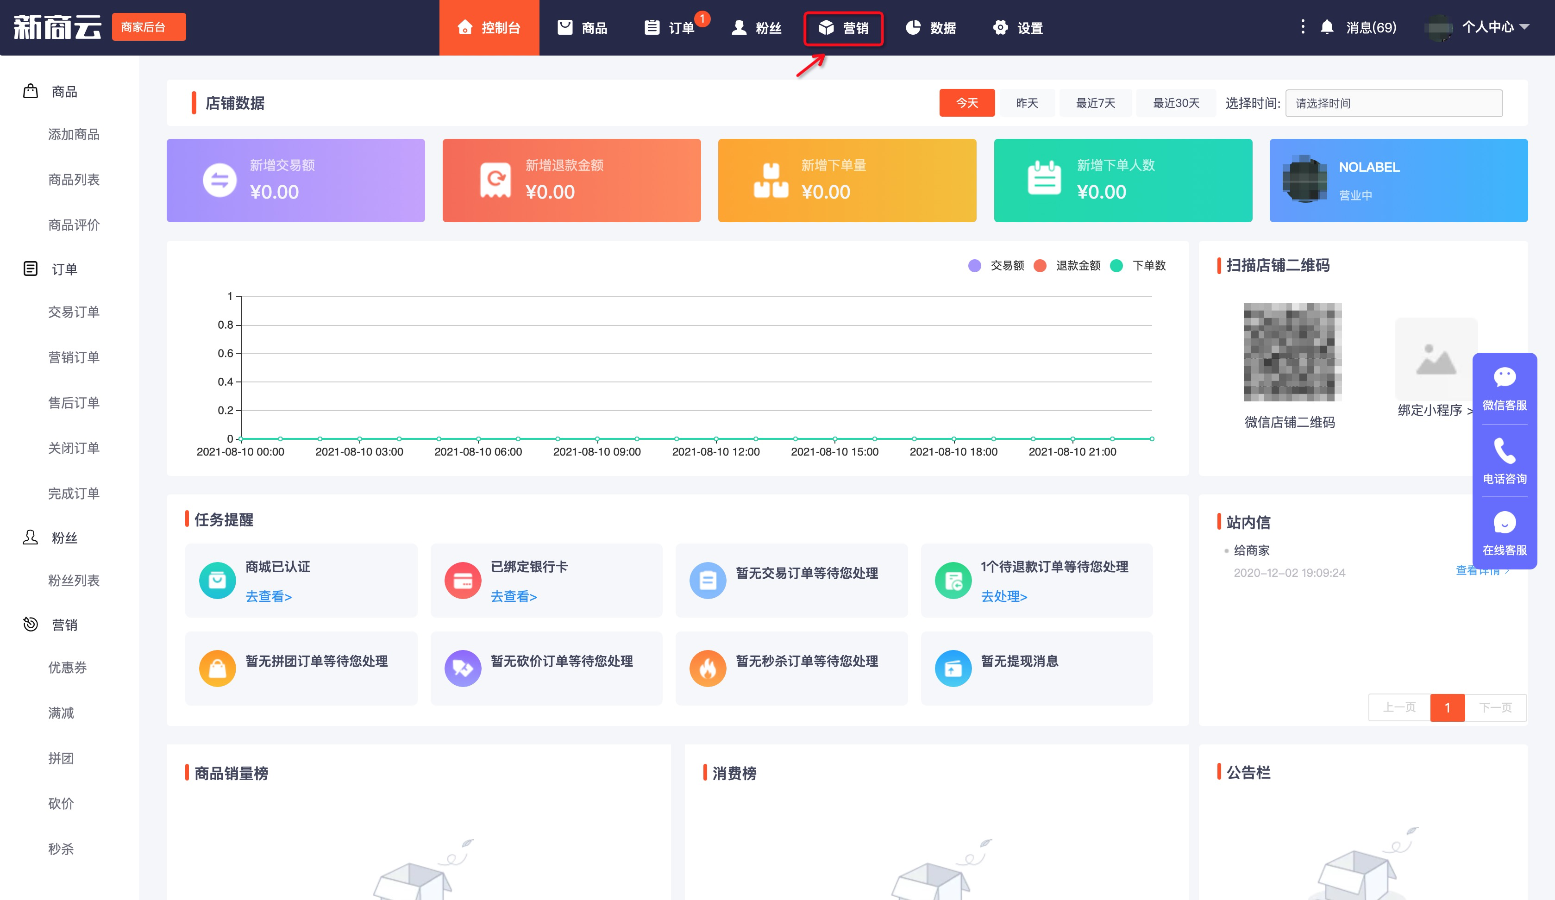
Task: Open the 营销 top navigation tab
Action: pos(844,28)
